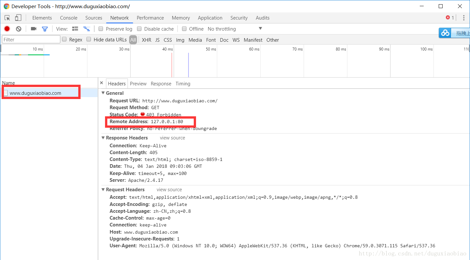
Task: Open the Audits tab
Action: pos(263,18)
